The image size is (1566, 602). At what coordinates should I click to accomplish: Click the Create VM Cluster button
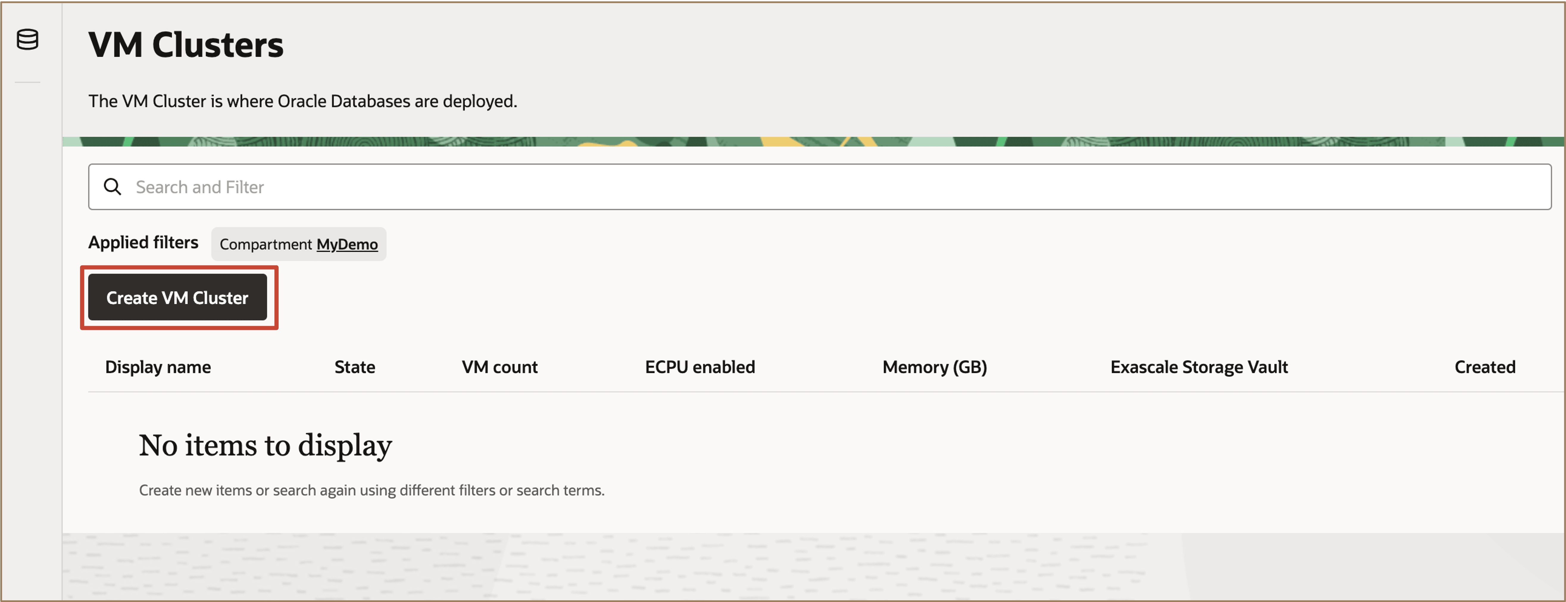click(177, 297)
